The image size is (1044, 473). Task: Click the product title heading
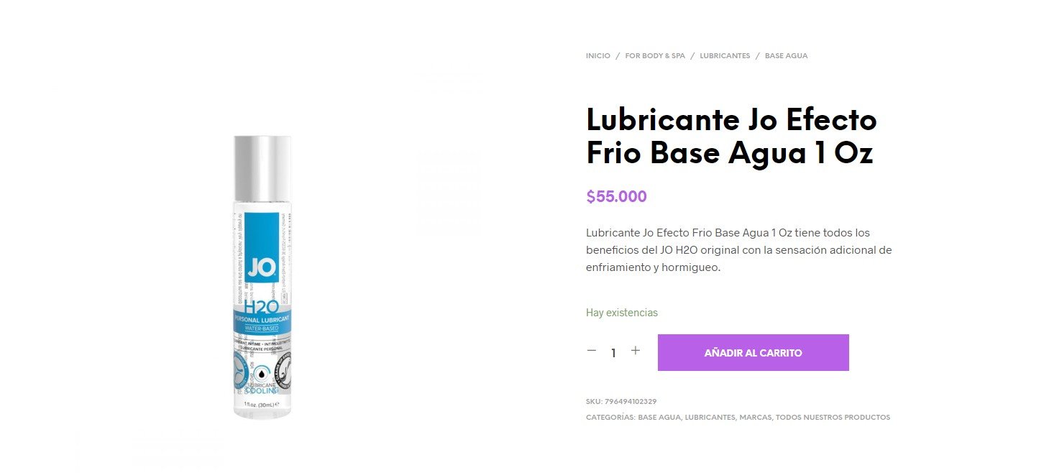[731, 137]
